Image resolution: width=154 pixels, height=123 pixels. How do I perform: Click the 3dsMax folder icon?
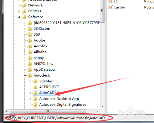pyautogui.click(x=35, y=81)
